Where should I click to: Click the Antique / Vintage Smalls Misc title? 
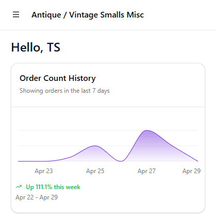click(88, 15)
